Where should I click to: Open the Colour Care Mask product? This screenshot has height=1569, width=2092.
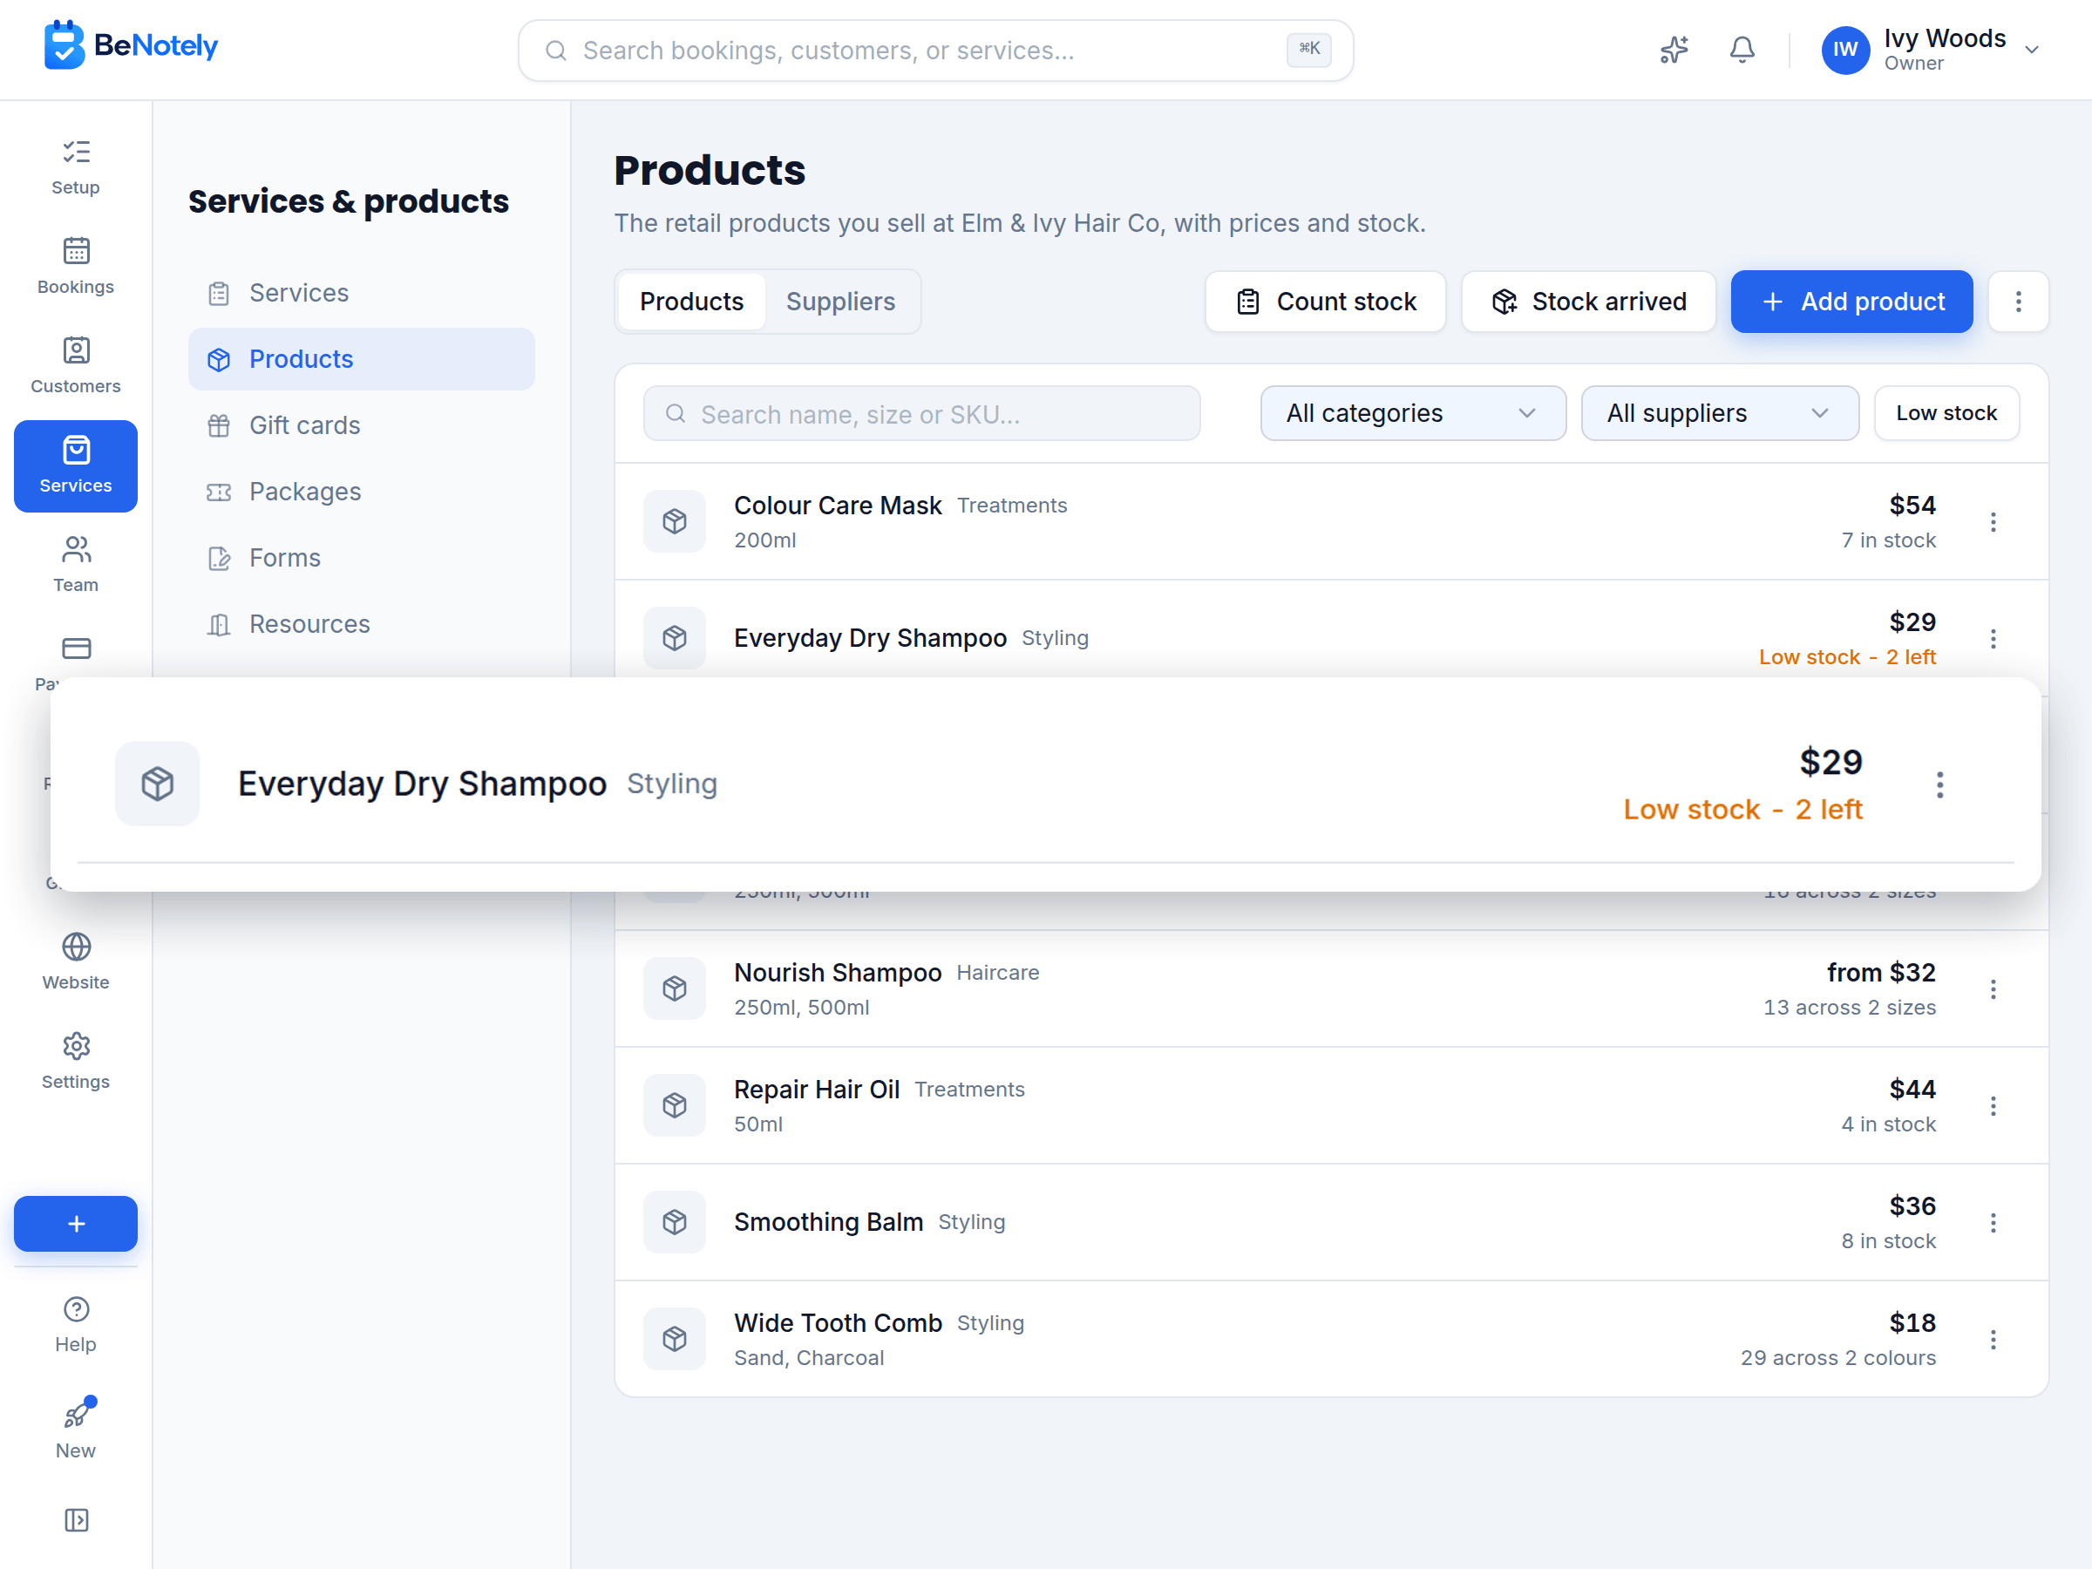(x=1331, y=522)
